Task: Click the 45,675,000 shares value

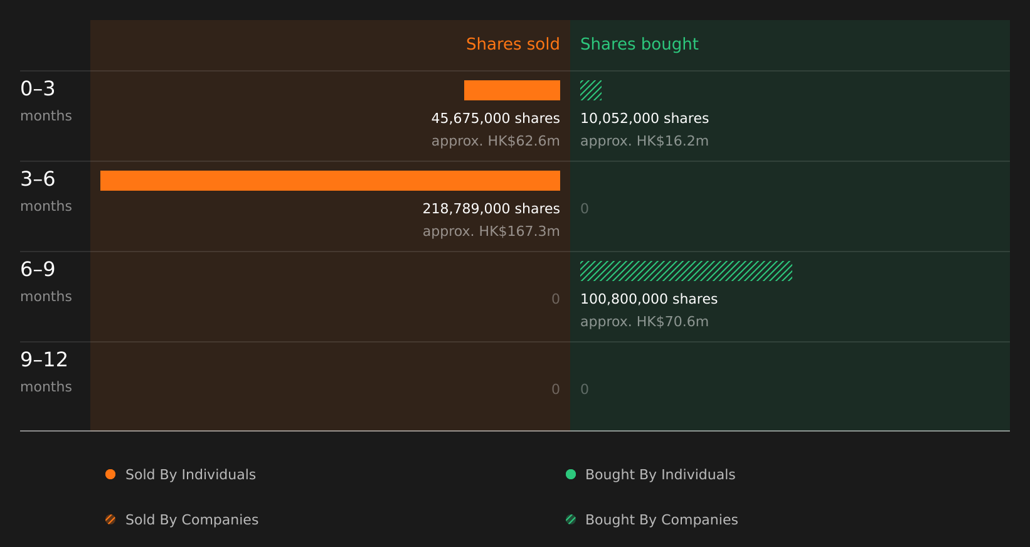Action: [x=496, y=118]
